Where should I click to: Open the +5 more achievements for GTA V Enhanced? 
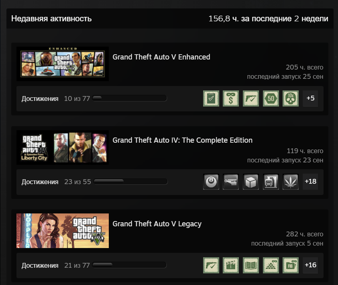(x=310, y=98)
